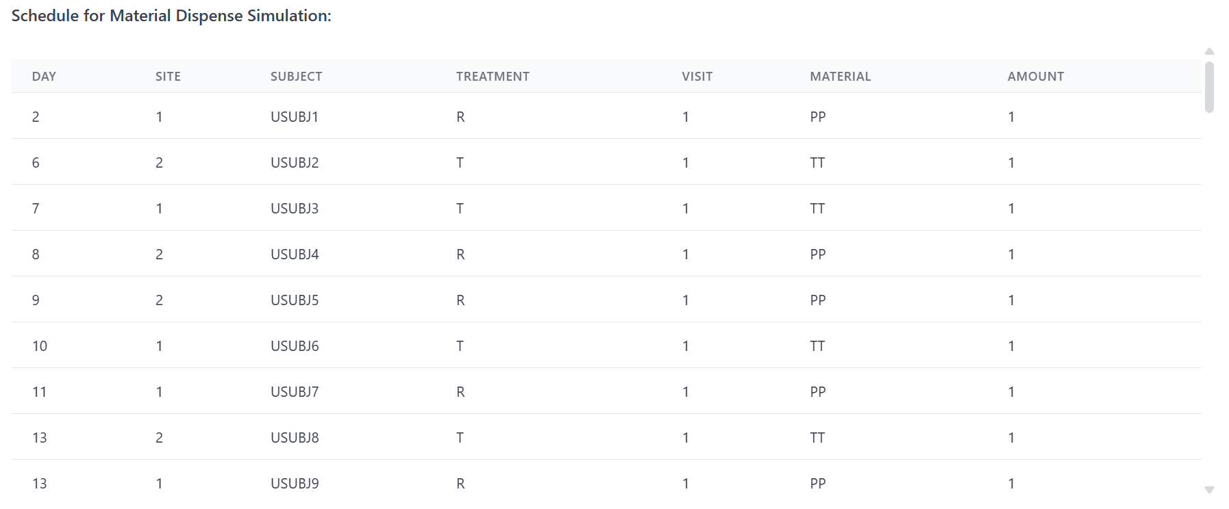Click the USUBJ3 subject cell
Image resolution: width=1229 pixels, height=509 pixels.
tap(295, 209)
